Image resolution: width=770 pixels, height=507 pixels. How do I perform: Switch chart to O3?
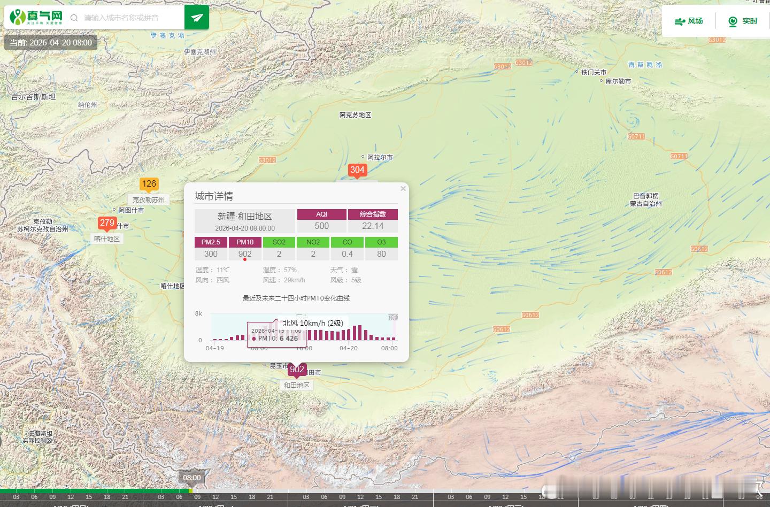tap(381, 242)
